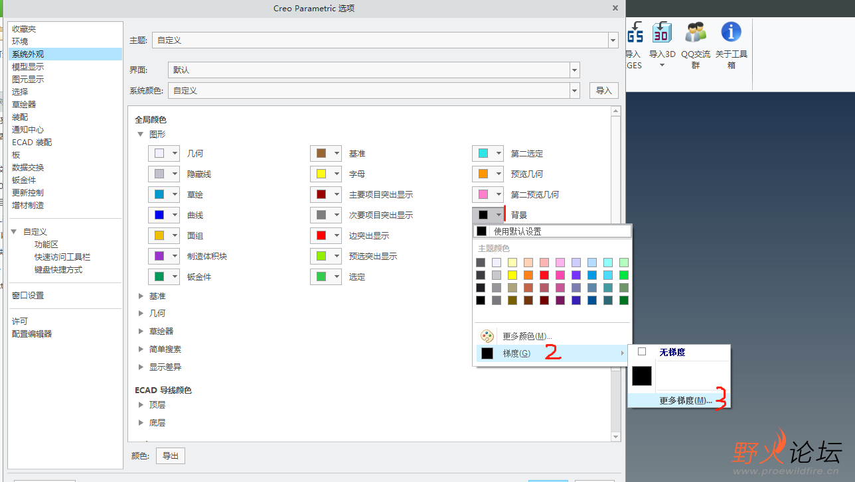Open the 面组 color picker
This screenshot has width=855, height=482.
[164, 236]
